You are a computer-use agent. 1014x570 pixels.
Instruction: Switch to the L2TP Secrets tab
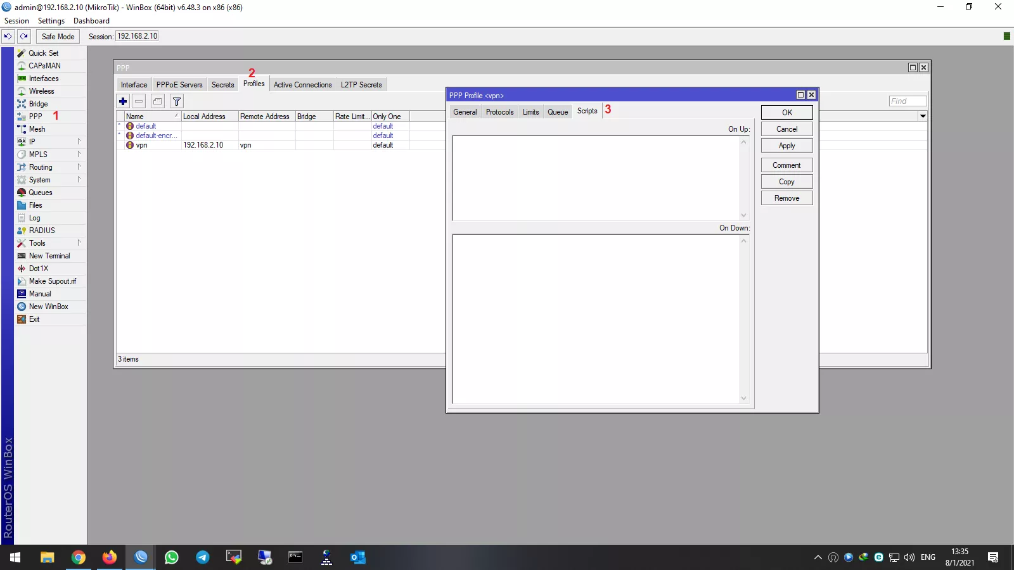point(361,85)
